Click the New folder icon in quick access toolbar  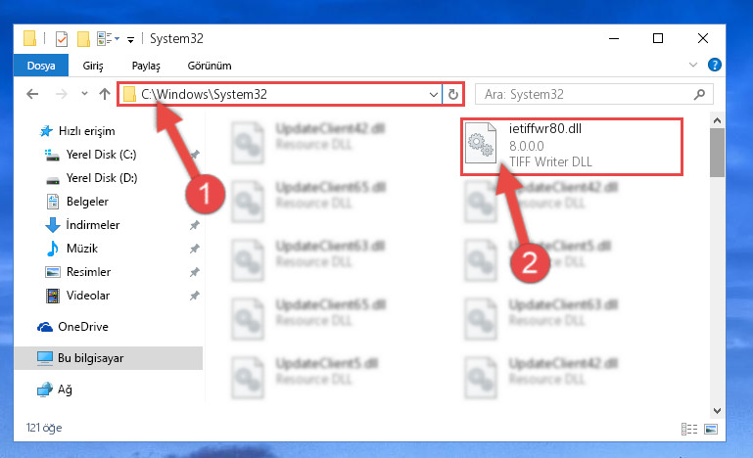point(83,38)
